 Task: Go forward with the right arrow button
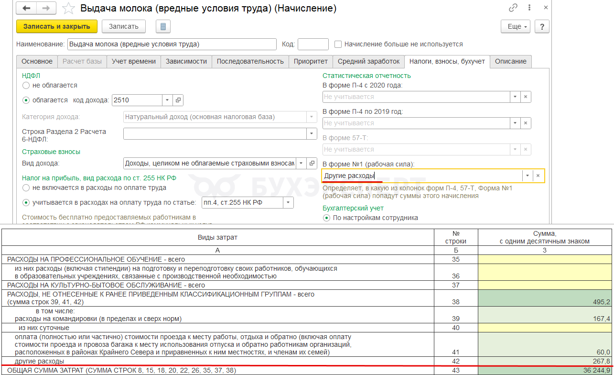point(46,8)
